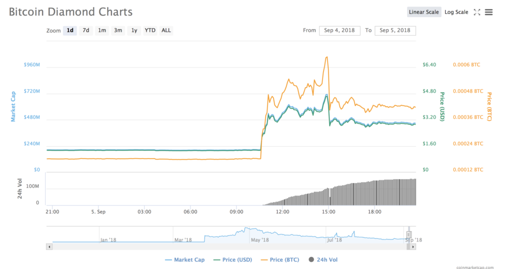Screen dimensions: 512x269
Task: Set zoom to 1m
Action: tap(102, 30)
